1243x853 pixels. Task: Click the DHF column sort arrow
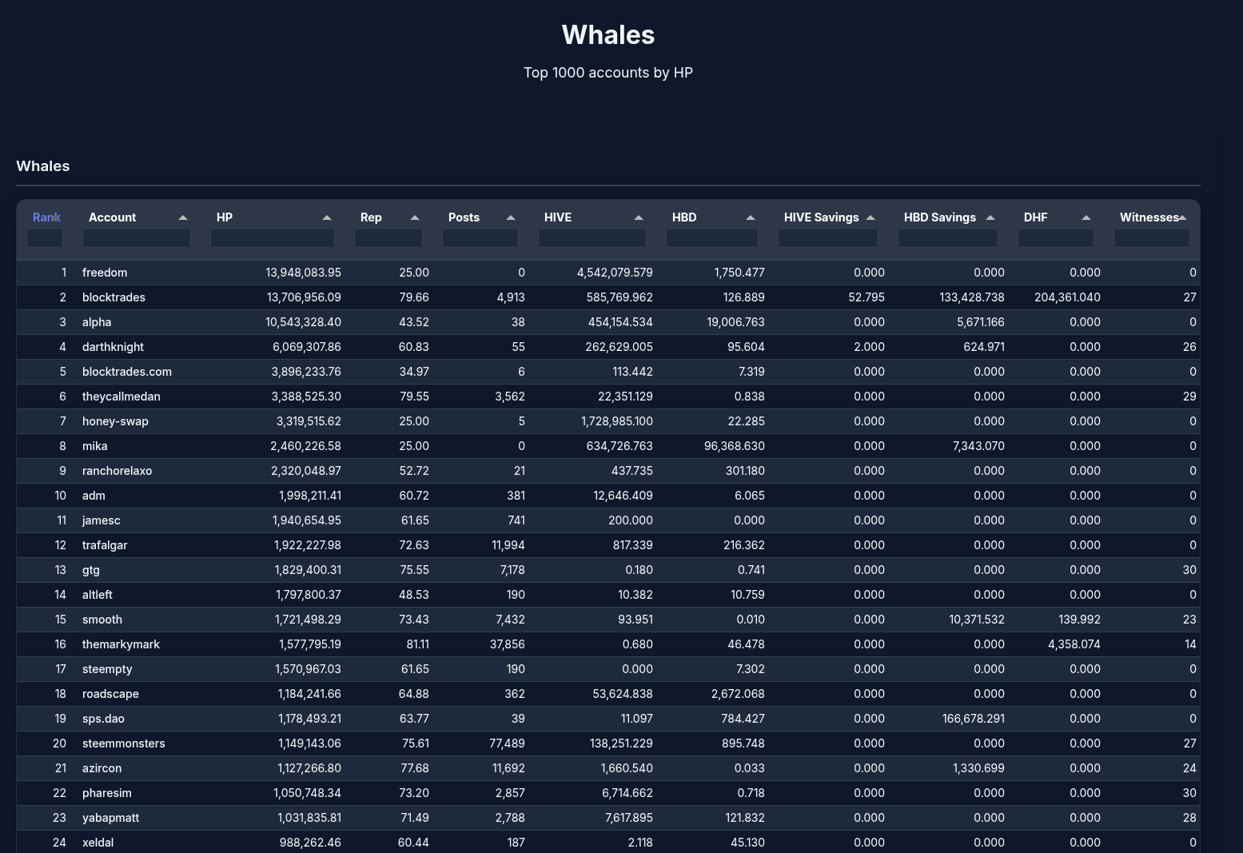click(1086, 217)
